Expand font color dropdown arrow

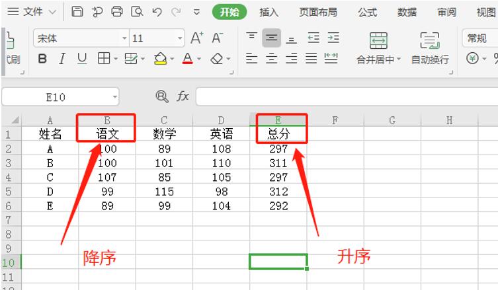199,59
